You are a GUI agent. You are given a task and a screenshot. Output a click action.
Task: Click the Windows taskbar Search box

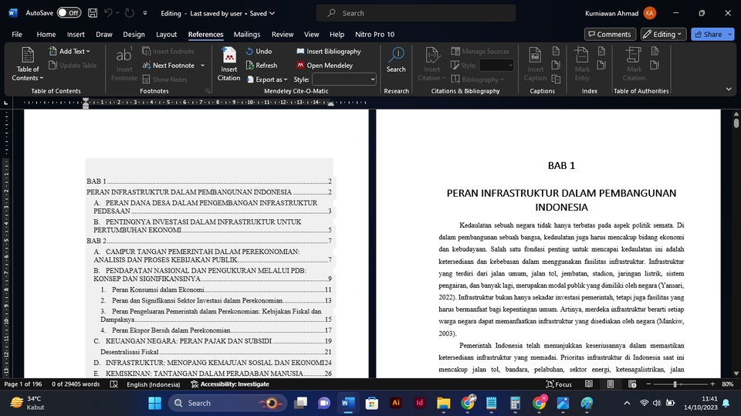pos(228,403)
